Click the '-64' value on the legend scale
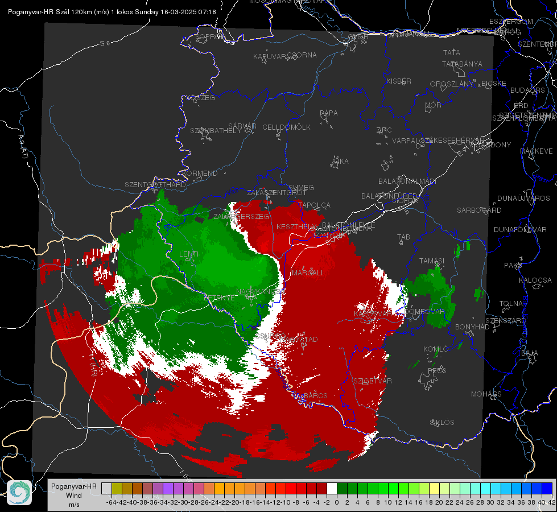 click(111, 502)
